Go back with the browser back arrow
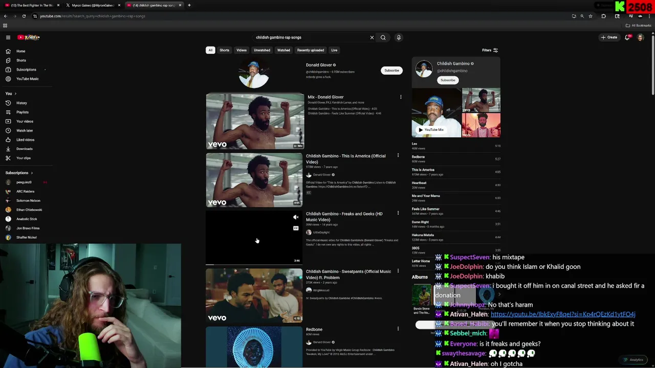Viewport: 655px width, 368px height. [x=5, y=16]
